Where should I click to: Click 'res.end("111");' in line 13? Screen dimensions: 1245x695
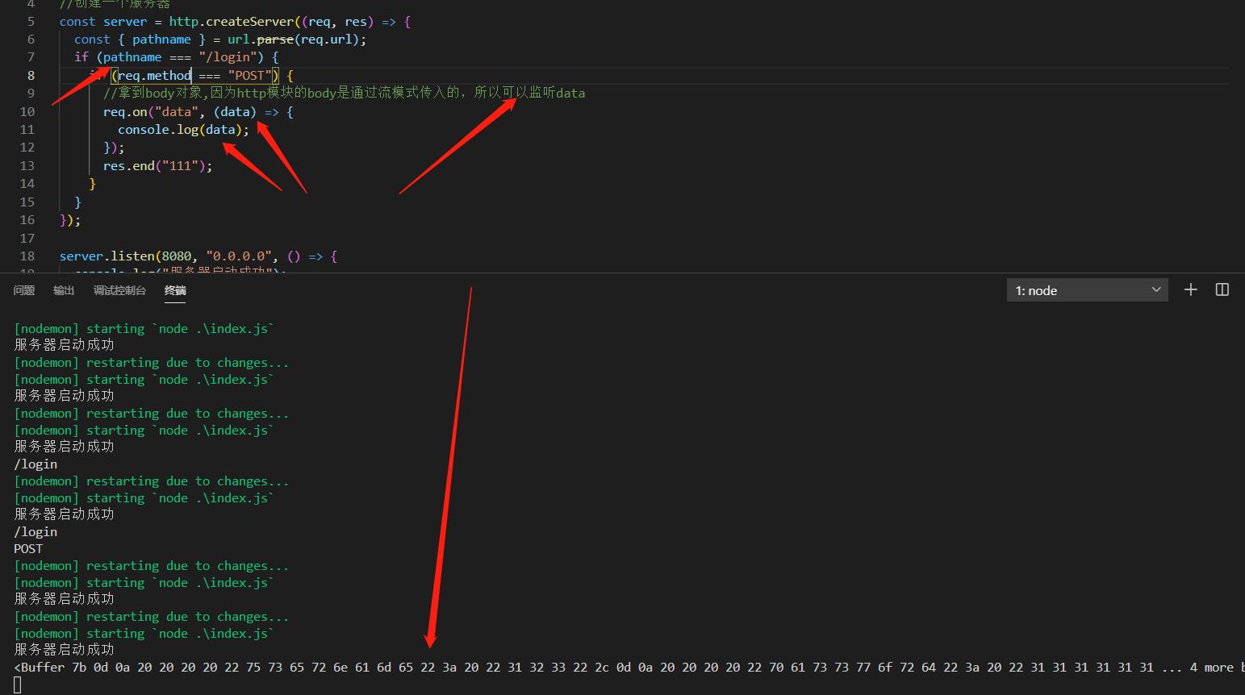point(158,165)
